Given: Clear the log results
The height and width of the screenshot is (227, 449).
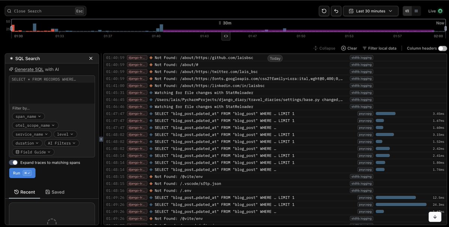Looking at the screenshot, I should (349, 48).
